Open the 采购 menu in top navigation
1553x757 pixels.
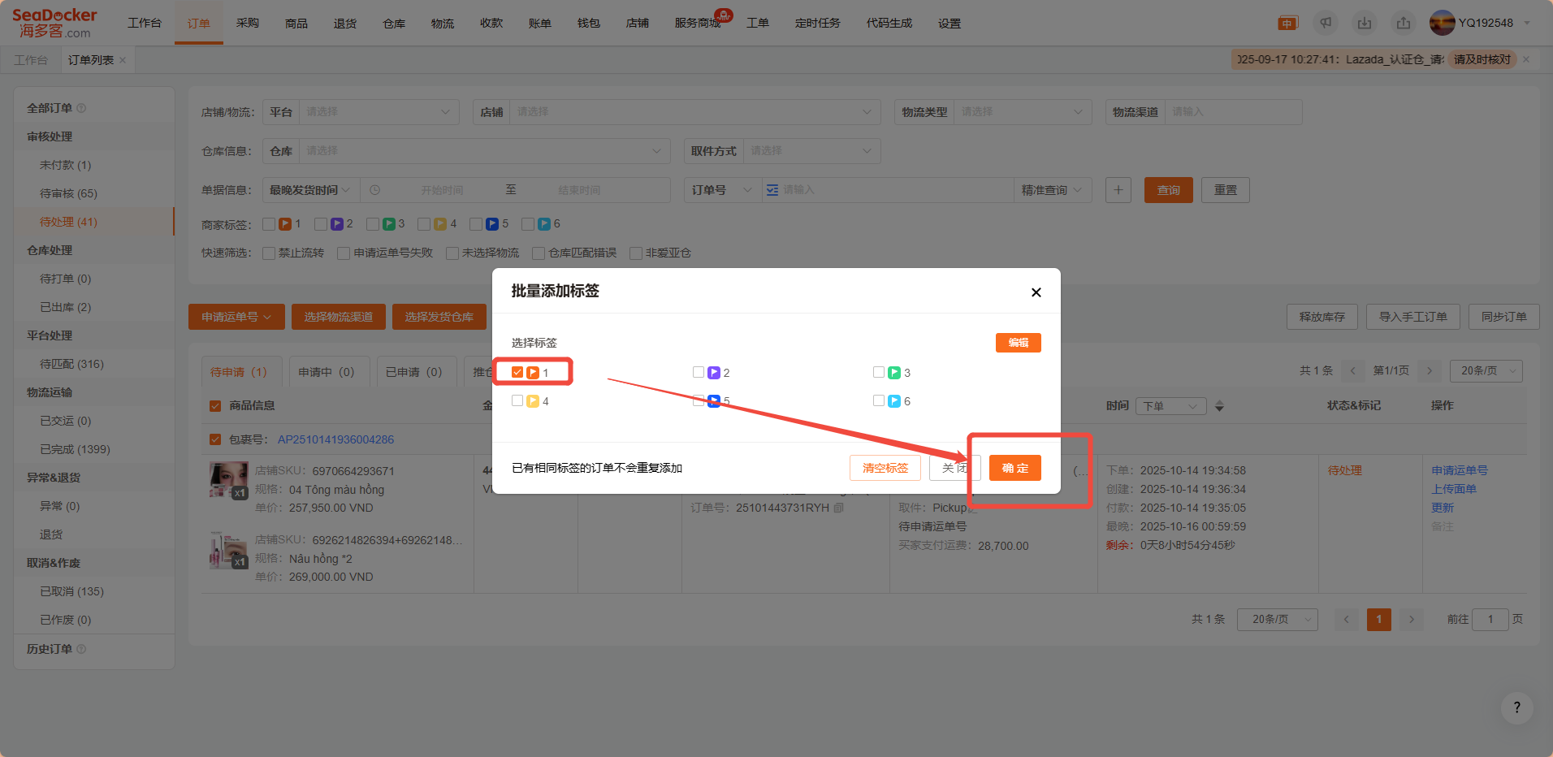[248, 23]
